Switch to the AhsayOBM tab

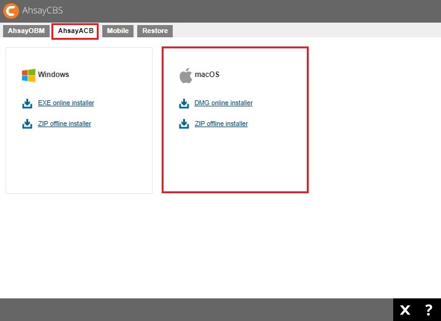tap(26, 31)
